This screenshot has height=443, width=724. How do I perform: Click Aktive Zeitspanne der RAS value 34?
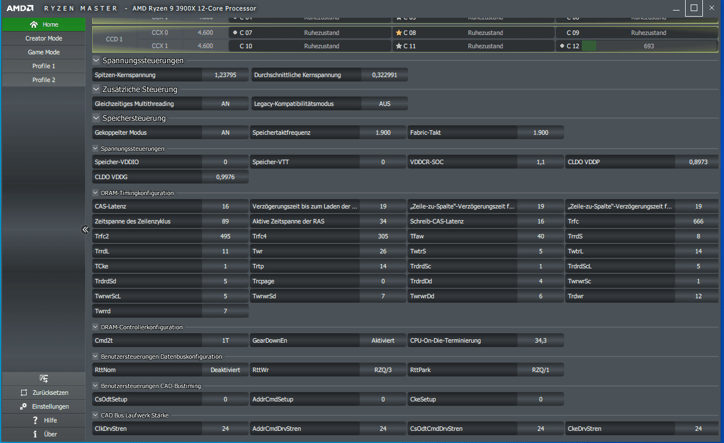pos(383,221)
